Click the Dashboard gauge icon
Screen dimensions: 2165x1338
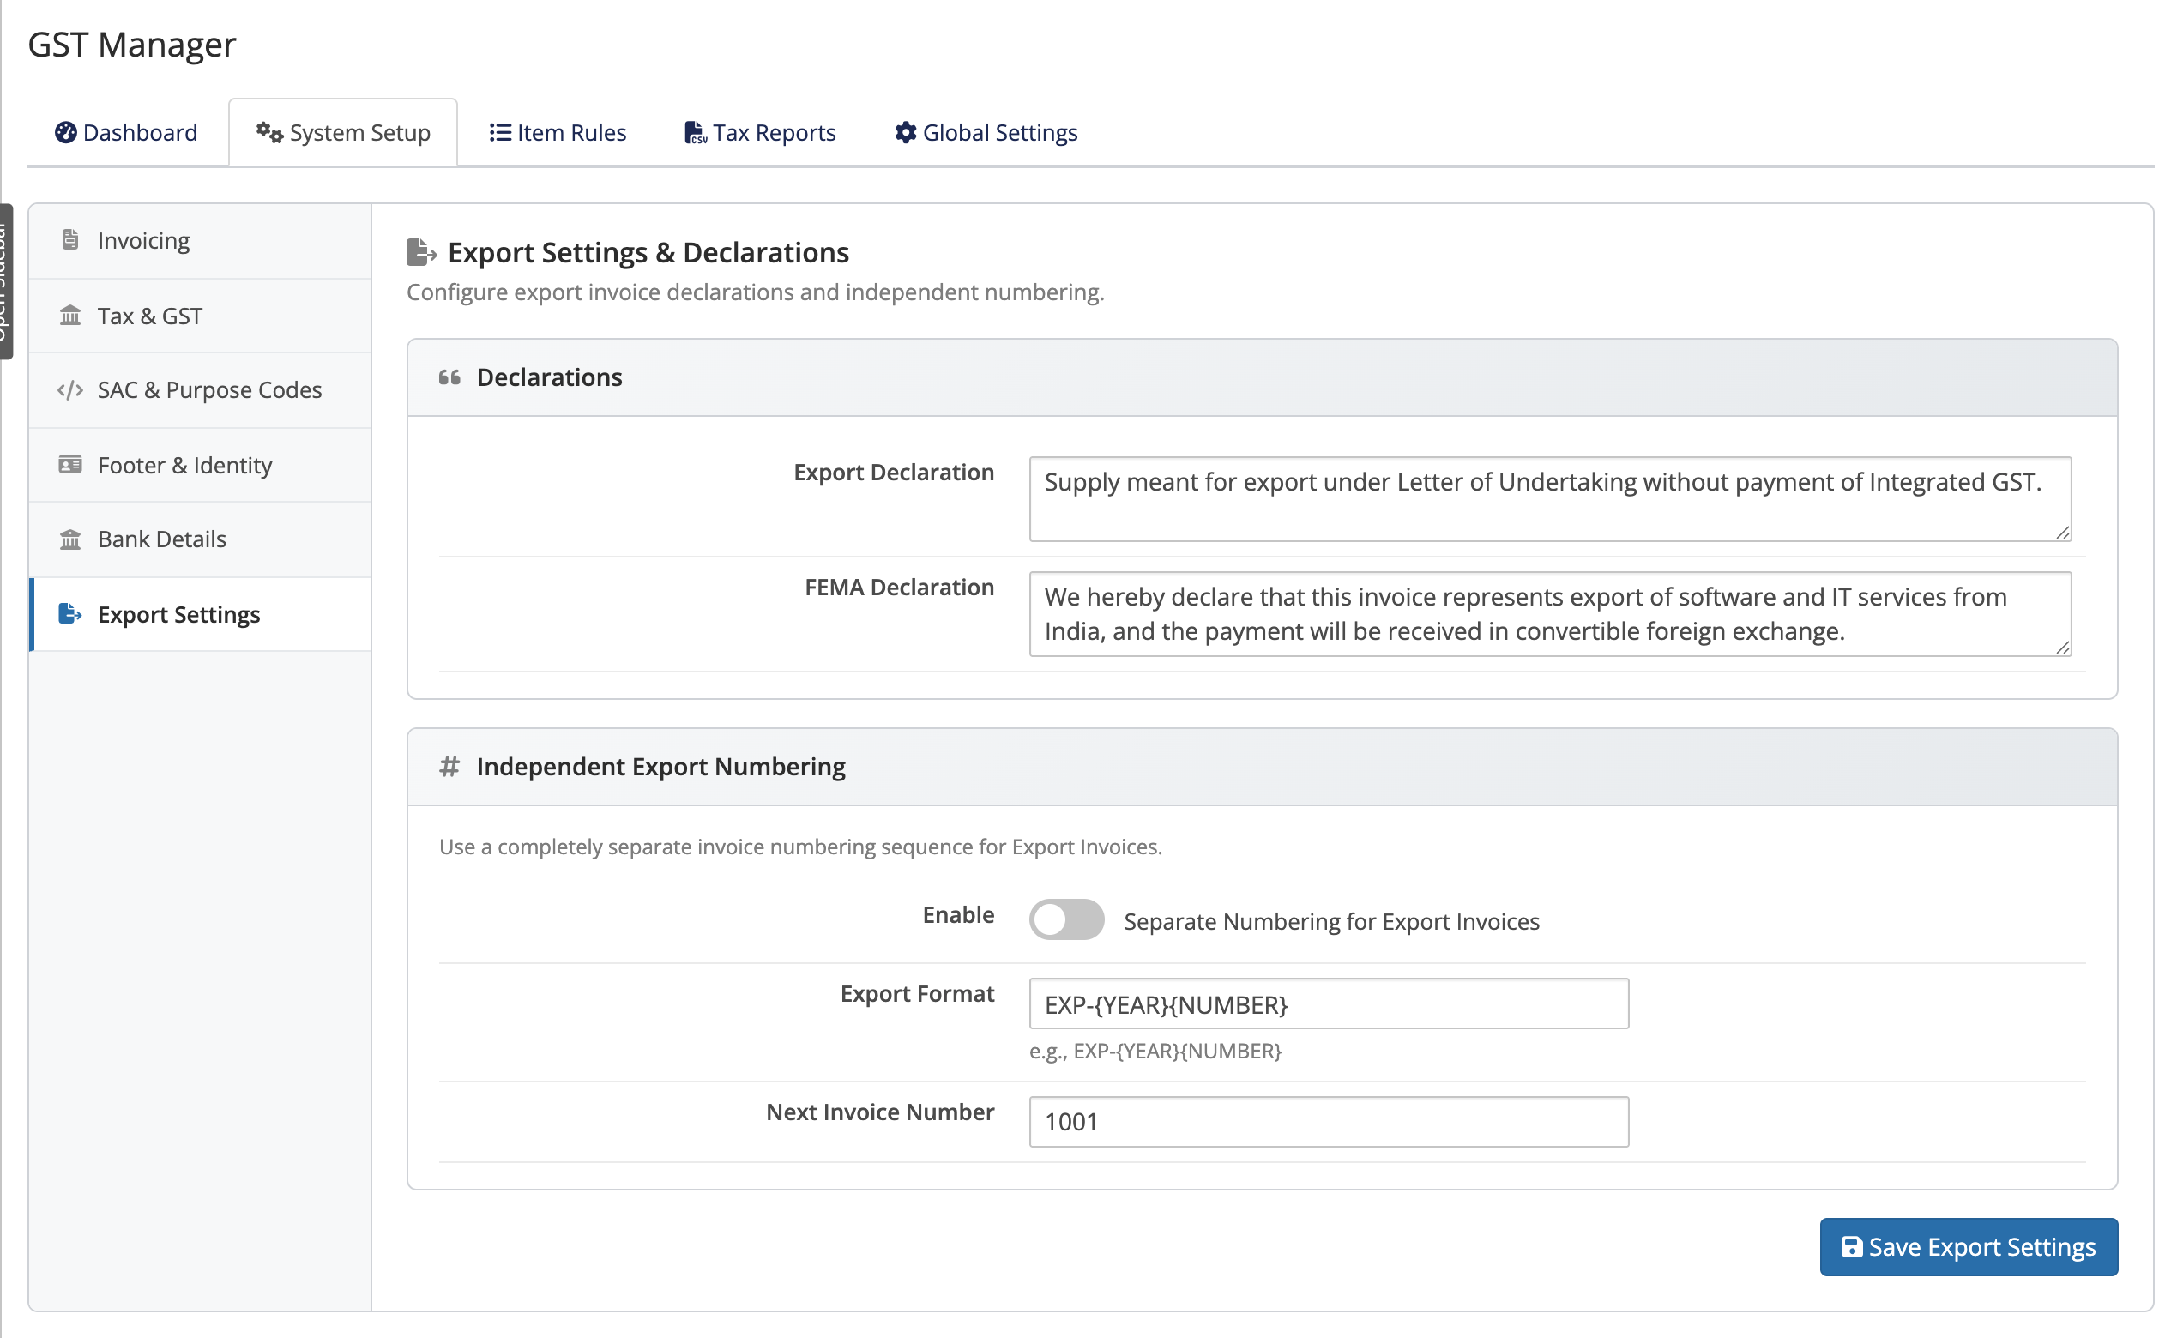click(65, 133)
